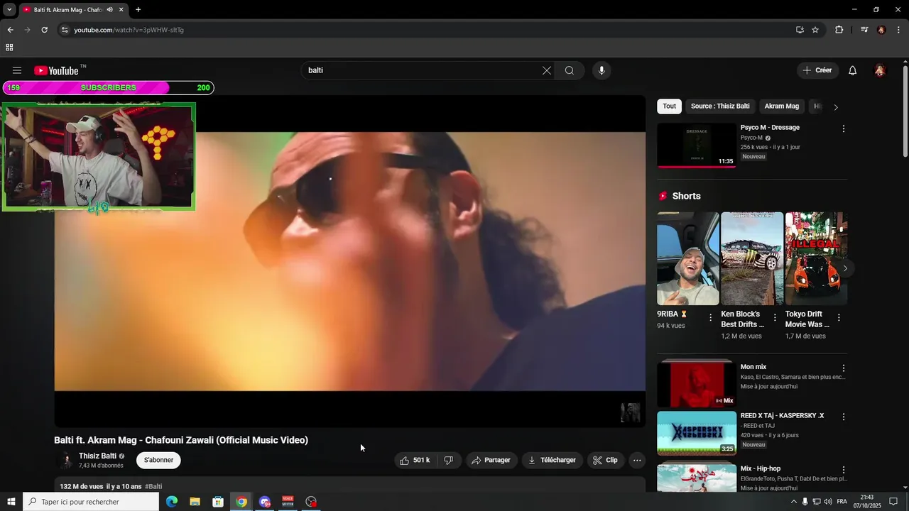Click the S'abonner subscribe button
This screenshot has width=909, height=511.
click(158, 460)
